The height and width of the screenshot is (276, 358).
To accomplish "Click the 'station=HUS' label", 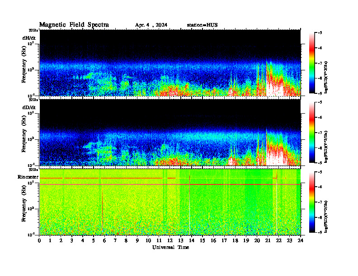I will pyautogui.click(x=202, y=25).
